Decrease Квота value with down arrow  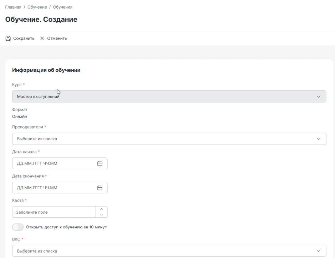(101, 214)
